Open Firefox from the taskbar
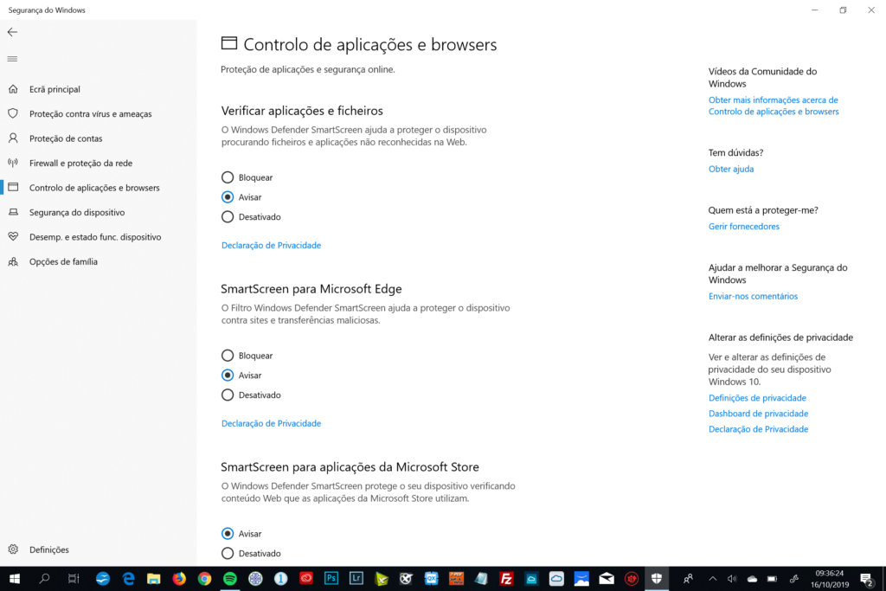Image resolution: width=886 pixels, height=591 pixels. (x=179, y=579)
